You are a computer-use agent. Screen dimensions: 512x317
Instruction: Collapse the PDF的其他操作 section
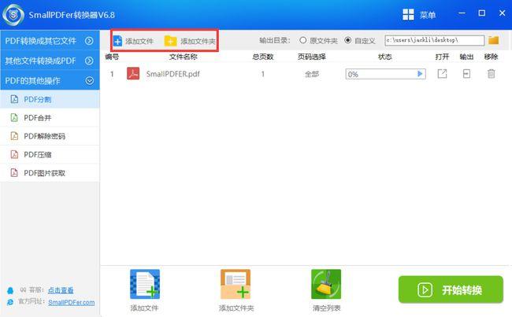click(50, 80)
